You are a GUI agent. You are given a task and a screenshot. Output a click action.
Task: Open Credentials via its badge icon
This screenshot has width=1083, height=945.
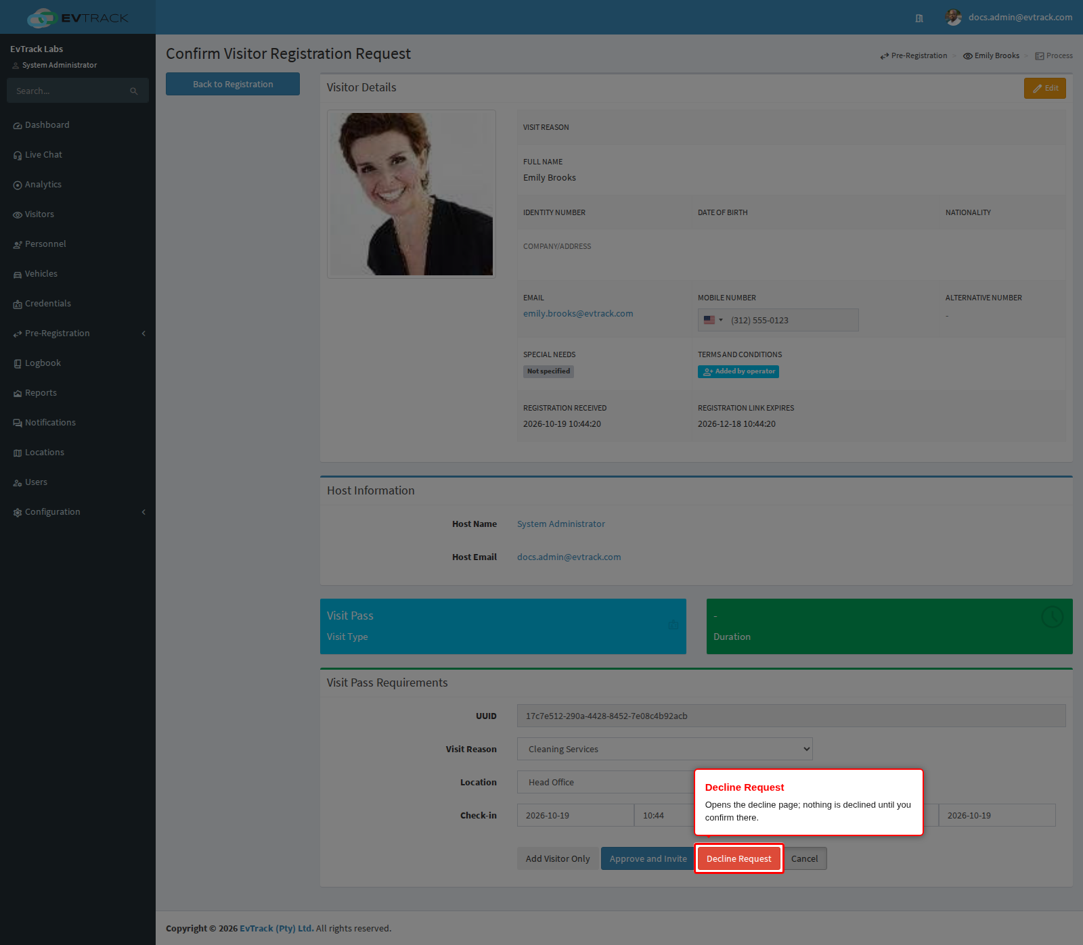click(18, 304)
